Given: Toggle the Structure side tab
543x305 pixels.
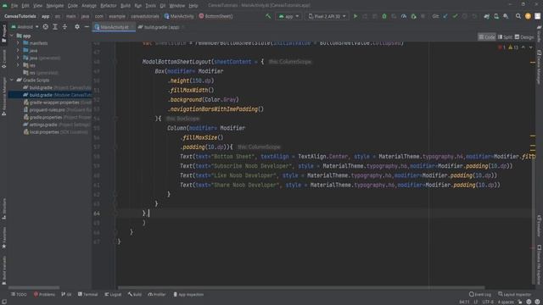Looking at the screenshot, I should pos(3,209).
